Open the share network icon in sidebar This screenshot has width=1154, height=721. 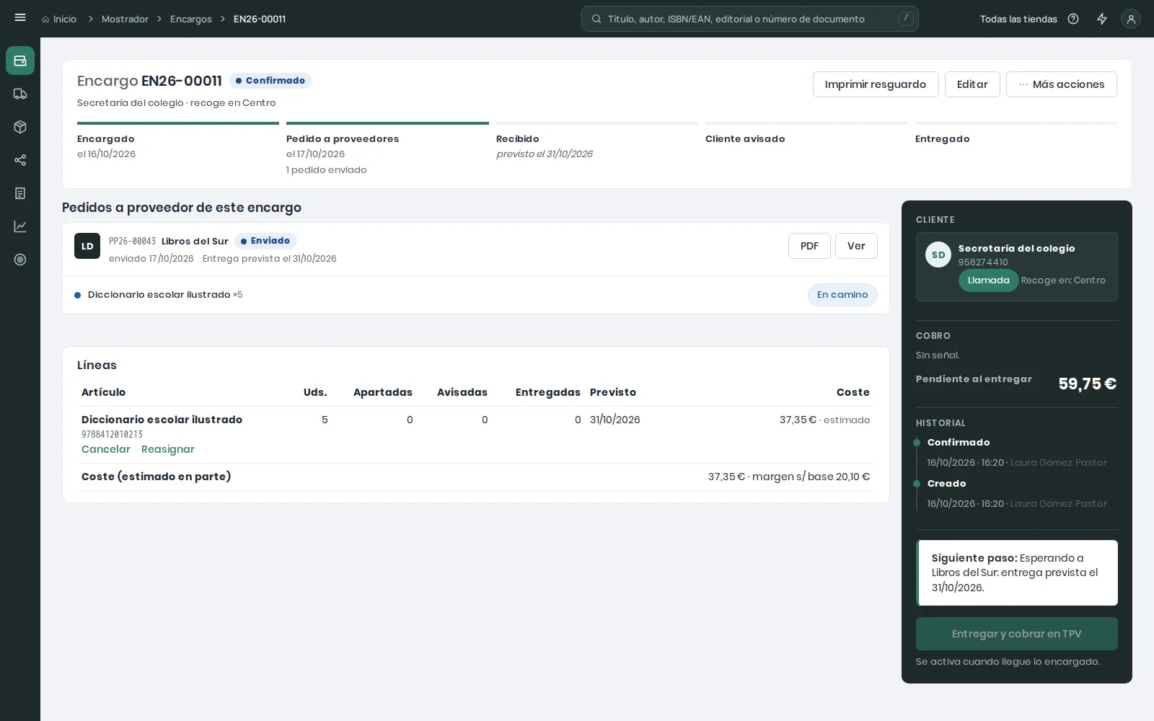[x=20, y=160]
